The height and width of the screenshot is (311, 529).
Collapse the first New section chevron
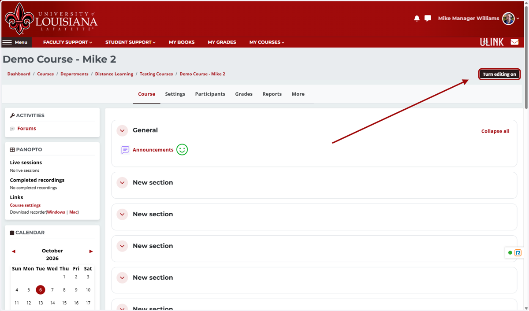coord(122,183)
